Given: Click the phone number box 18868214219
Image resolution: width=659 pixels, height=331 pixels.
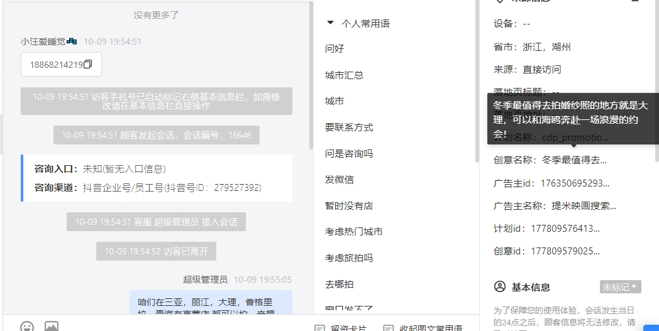Looking at the screenshot, I should pos(61,64).
